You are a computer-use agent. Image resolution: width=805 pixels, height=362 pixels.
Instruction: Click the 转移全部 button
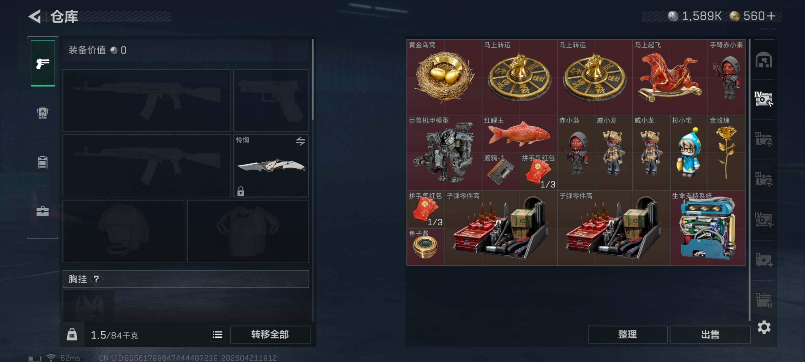pos(270,334)
